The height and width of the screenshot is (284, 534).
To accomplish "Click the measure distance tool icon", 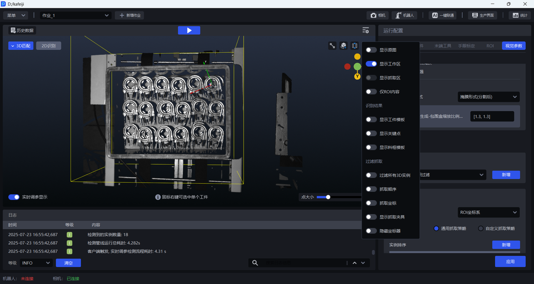I will (x=332, y=46).
